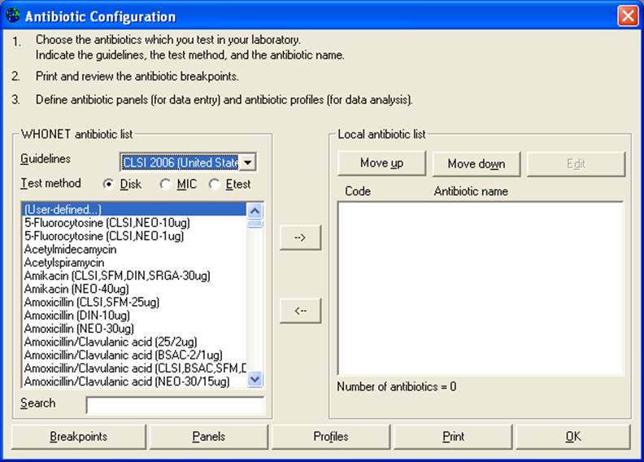644x462 pixels.
Task: Close the Antibiotic Configuration dialog
Action: point(628,16)
